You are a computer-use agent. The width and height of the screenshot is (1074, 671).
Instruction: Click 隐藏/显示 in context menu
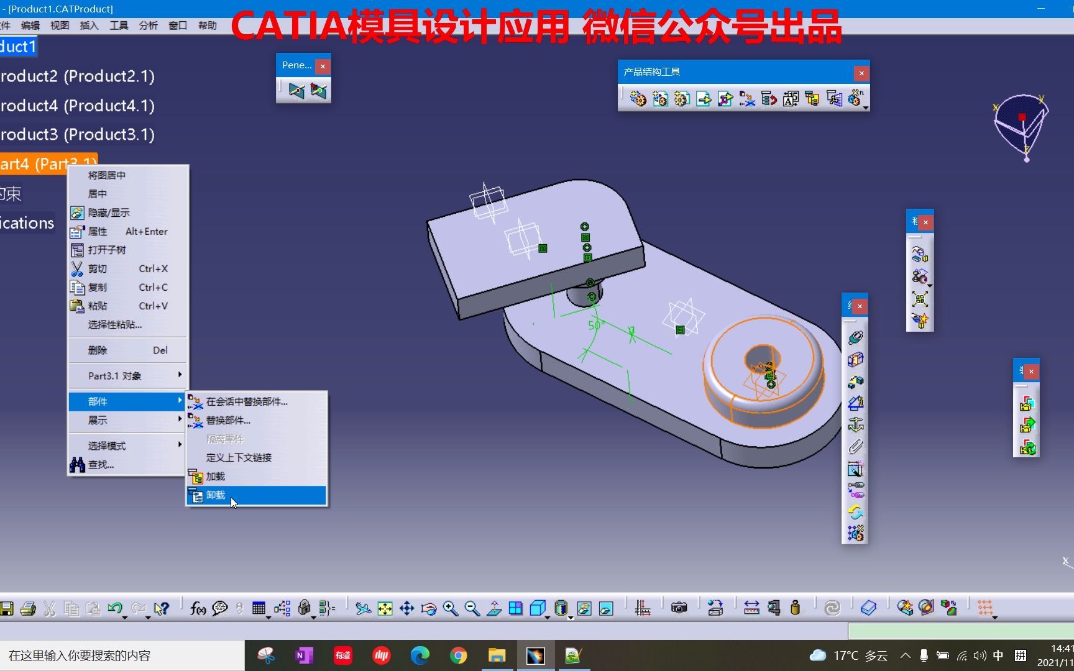127,212
